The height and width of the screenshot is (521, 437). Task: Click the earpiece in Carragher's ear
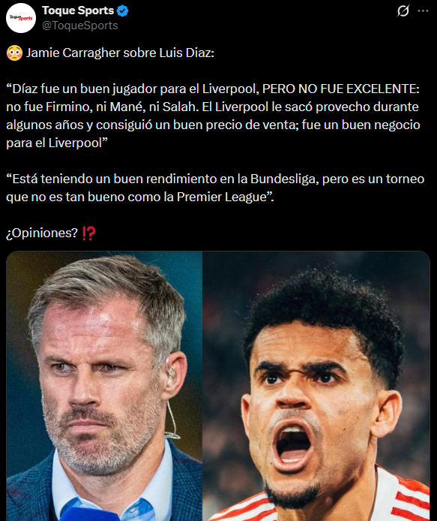click(x=170, y=372)
